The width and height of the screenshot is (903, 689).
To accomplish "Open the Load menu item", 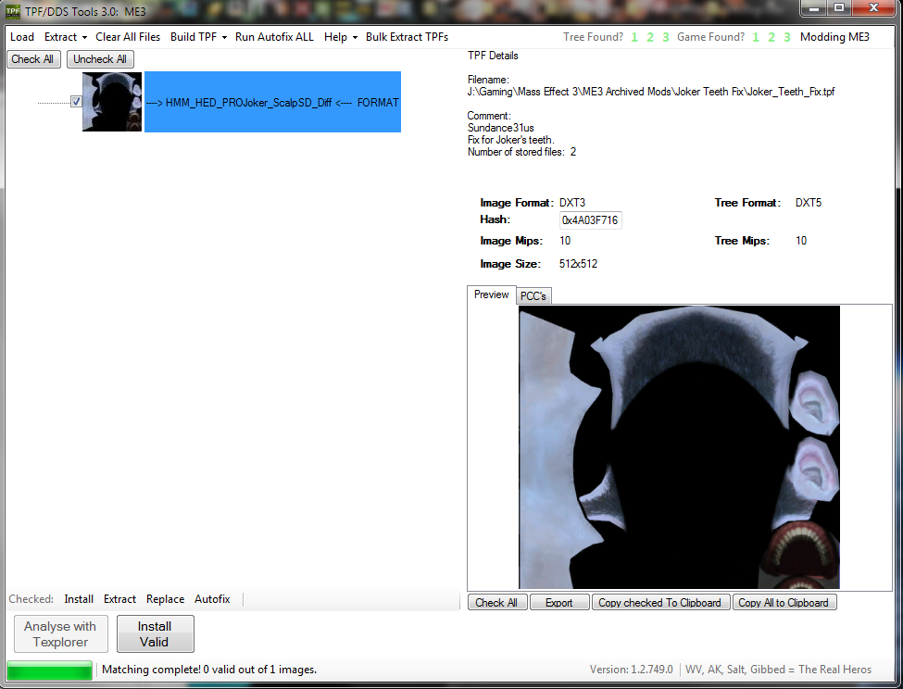I will pos(22,37).
